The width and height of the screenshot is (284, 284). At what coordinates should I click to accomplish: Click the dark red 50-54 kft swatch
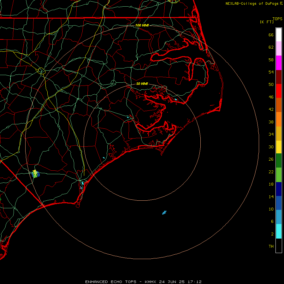point(279,77)
